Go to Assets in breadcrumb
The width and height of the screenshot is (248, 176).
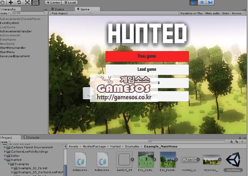[73, 146]
